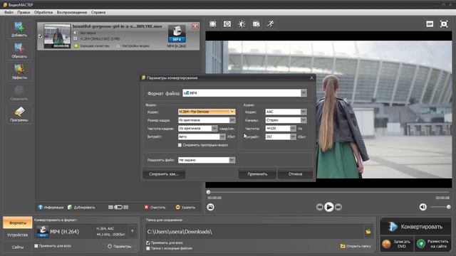Viewport: 456px width, 256px height.
Task: Take a snapshot with camera icon
Action: 211,207
